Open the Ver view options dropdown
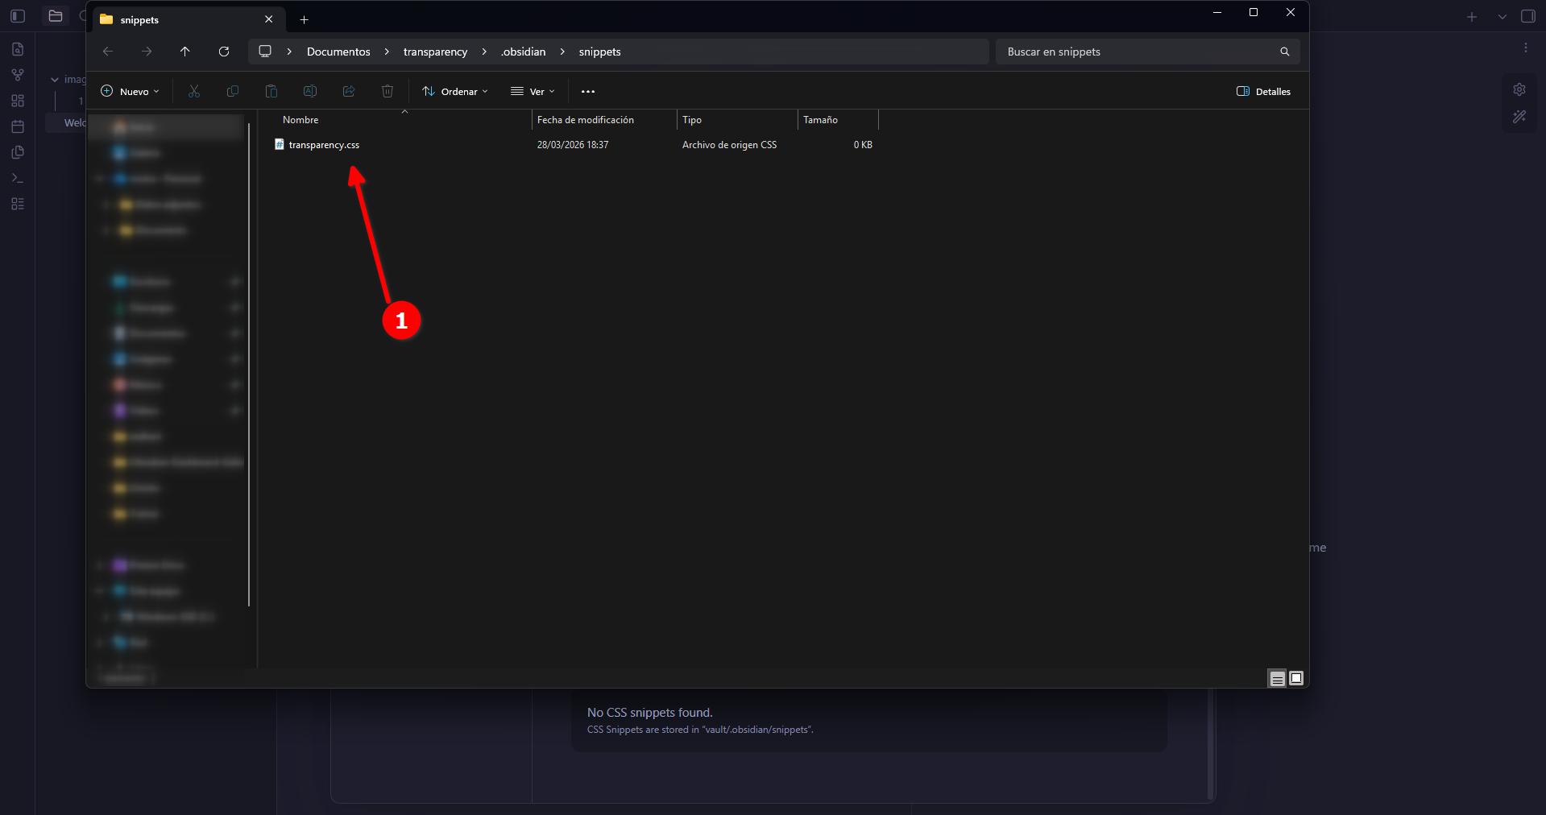The height and width of the screenshot is (815, 1546). point(533,92)
